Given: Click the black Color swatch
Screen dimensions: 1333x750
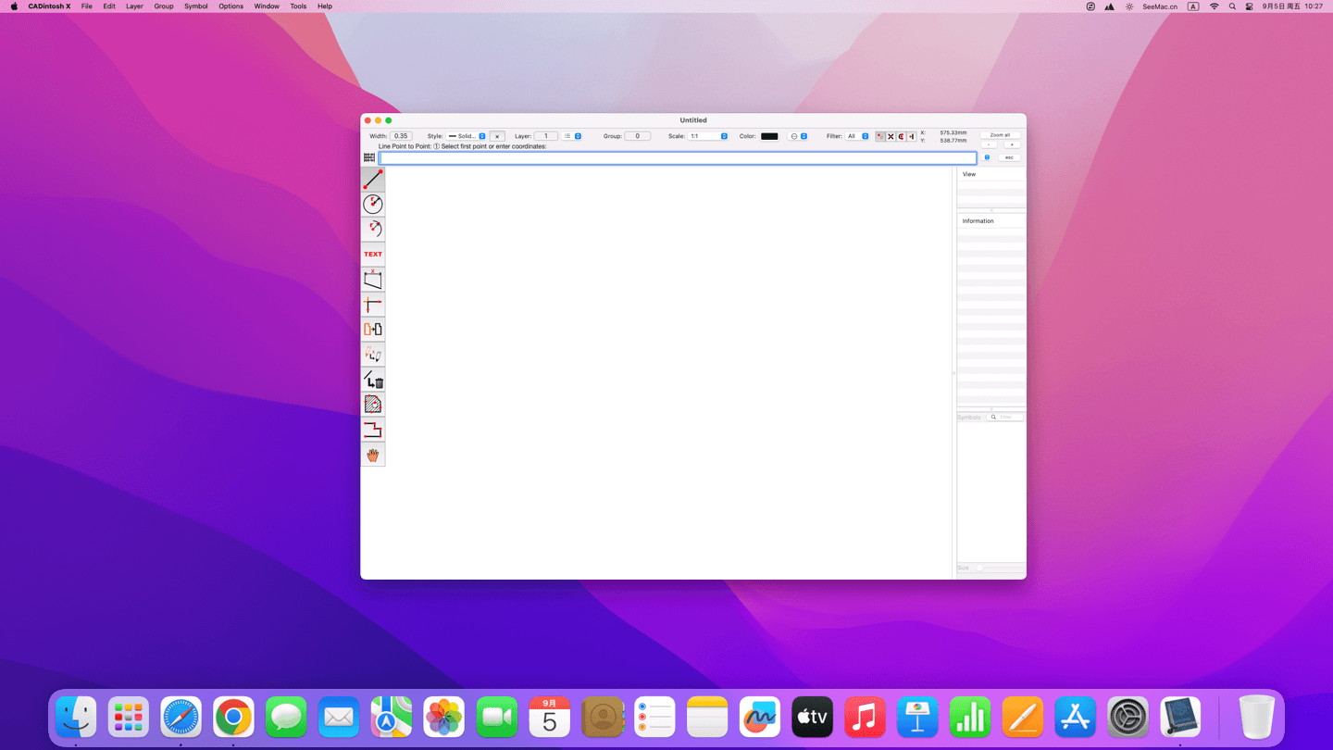Looking at the screenshot, I should (769, 136).
